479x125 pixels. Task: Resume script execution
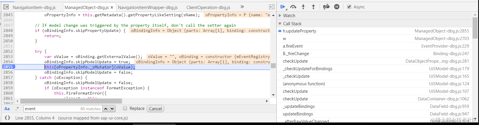(283, 7)
